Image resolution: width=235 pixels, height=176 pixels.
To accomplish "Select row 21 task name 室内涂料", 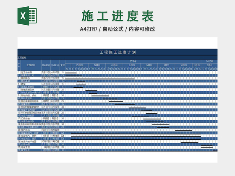I will pyautogui.click(x=25, y=130).
